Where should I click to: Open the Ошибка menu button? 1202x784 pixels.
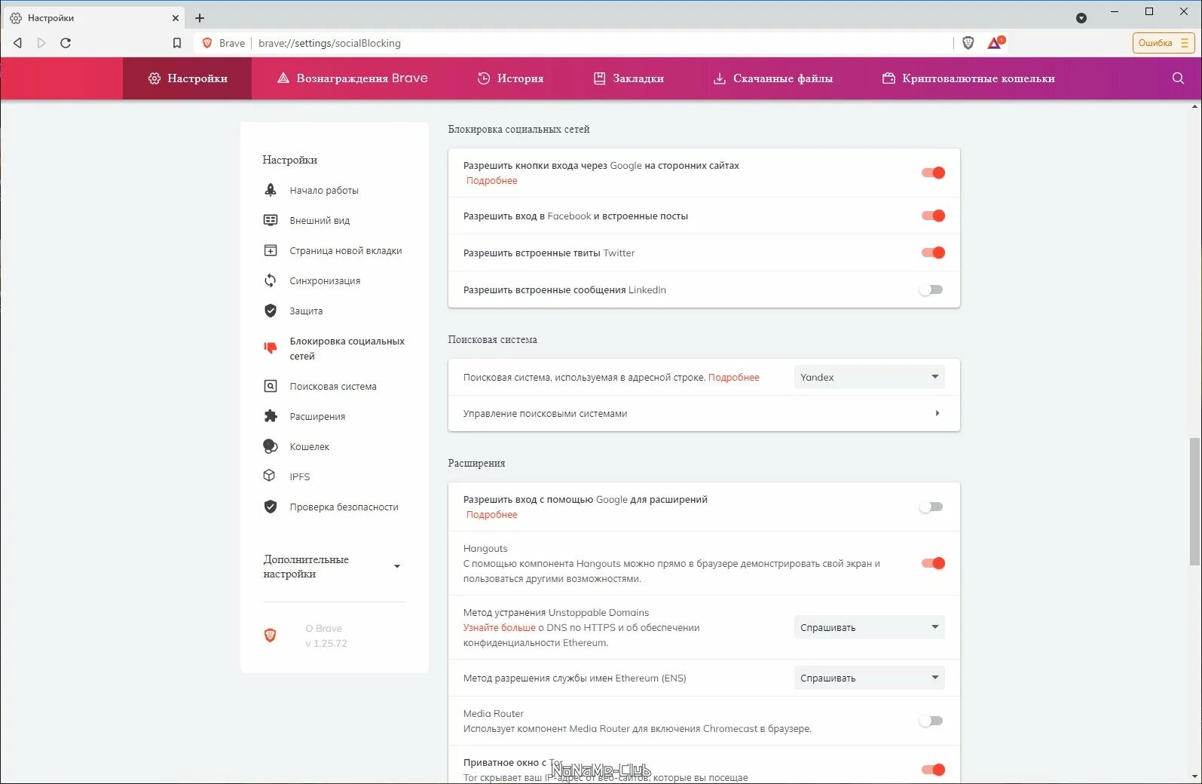tap(1164, 43)
